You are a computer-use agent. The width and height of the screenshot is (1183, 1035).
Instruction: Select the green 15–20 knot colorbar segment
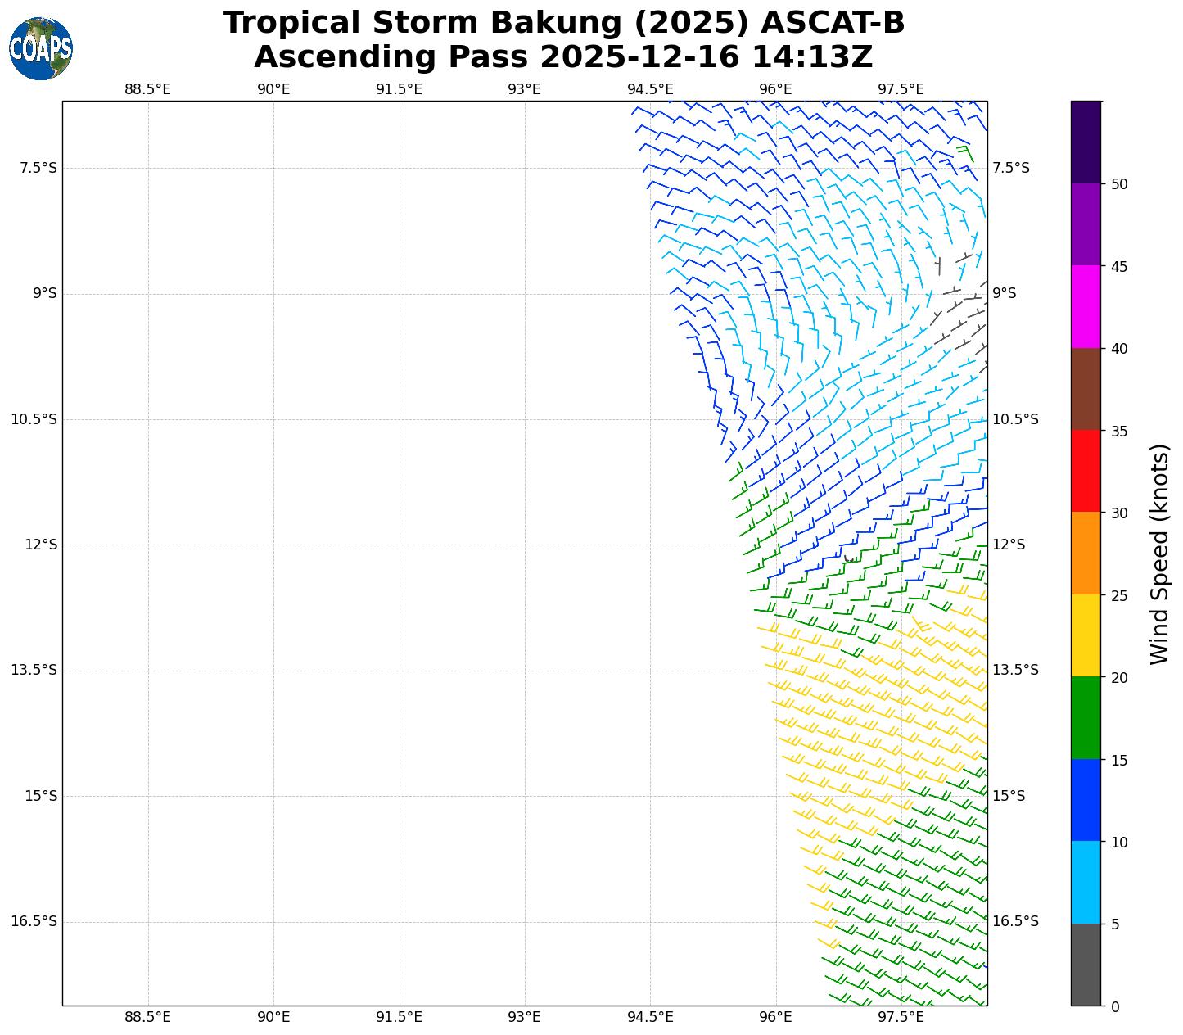(1086, 718)
